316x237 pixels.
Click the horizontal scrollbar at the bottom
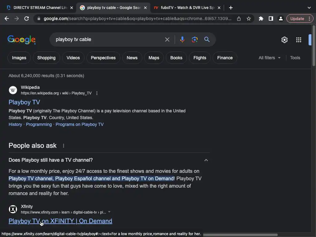240,235
